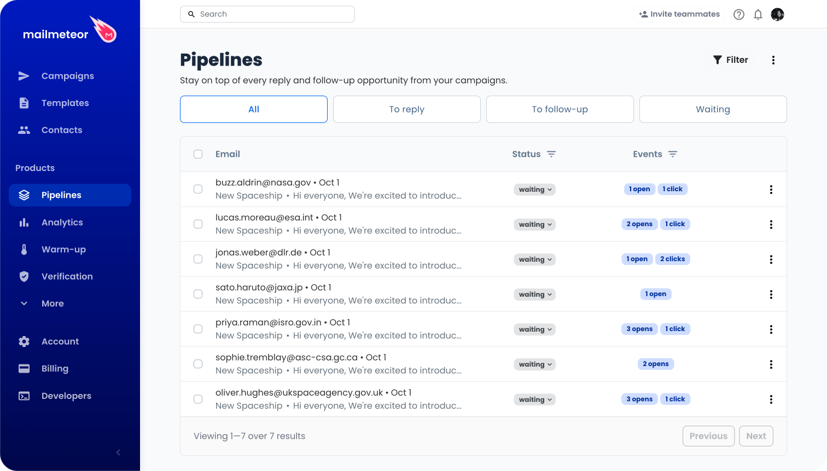The width and height of the screenshot is (827, 471).
Task: Check the jonas.weber@dlr.de row checkbox
Action: tap(198, 259)
